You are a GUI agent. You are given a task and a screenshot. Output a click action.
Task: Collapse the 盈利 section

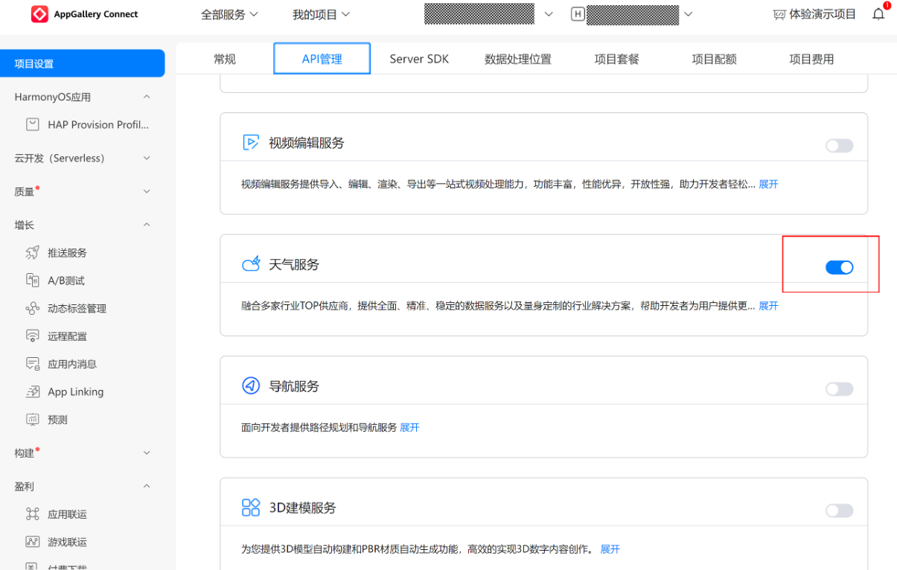pyautogui.click(x=147, y=486)
